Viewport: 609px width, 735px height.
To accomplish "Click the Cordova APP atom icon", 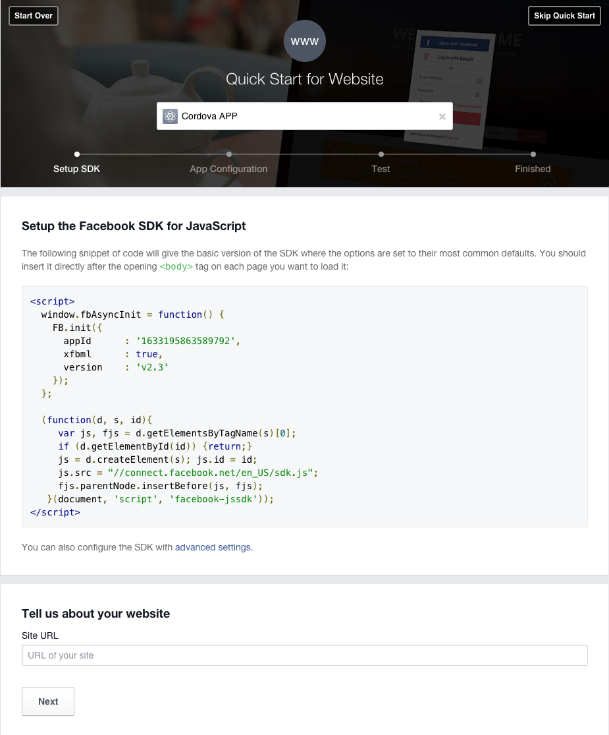I will click(170, 116).
